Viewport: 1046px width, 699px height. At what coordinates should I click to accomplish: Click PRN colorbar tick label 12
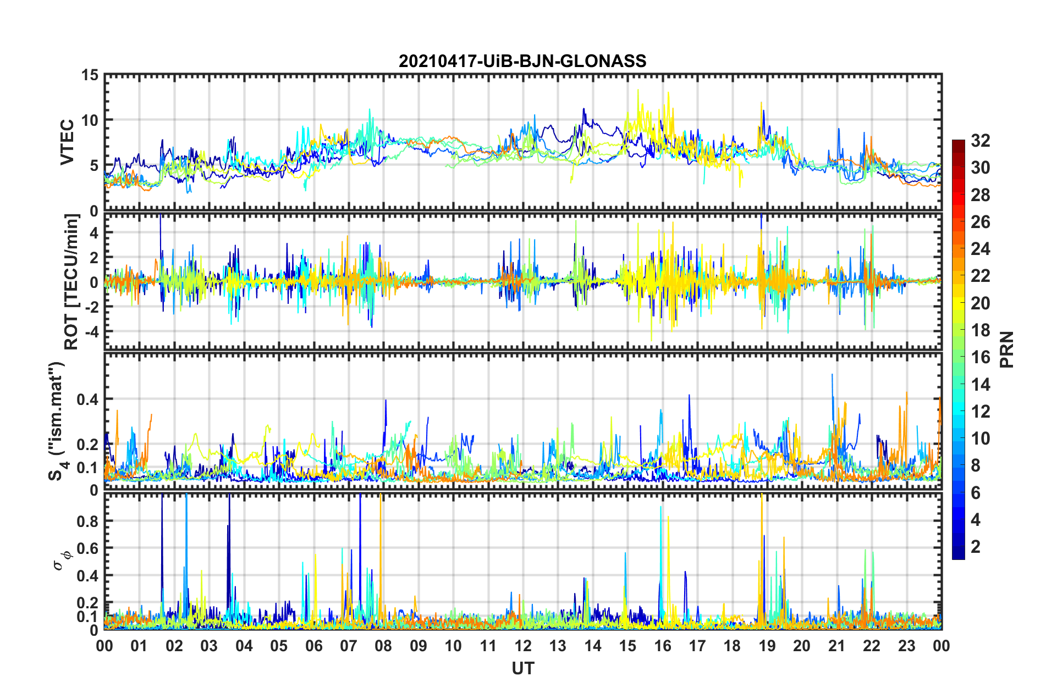tap(980, 412)
